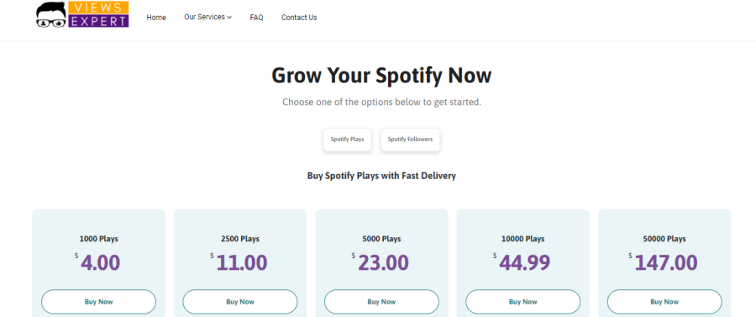The width and height of the screenshot is (756, 317).
Task: Buy Now the 10000 Plays package
Action: click(523, 302)
